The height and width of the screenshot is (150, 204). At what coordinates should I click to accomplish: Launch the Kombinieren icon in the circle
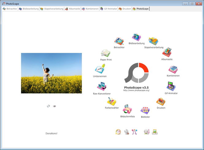173,69
